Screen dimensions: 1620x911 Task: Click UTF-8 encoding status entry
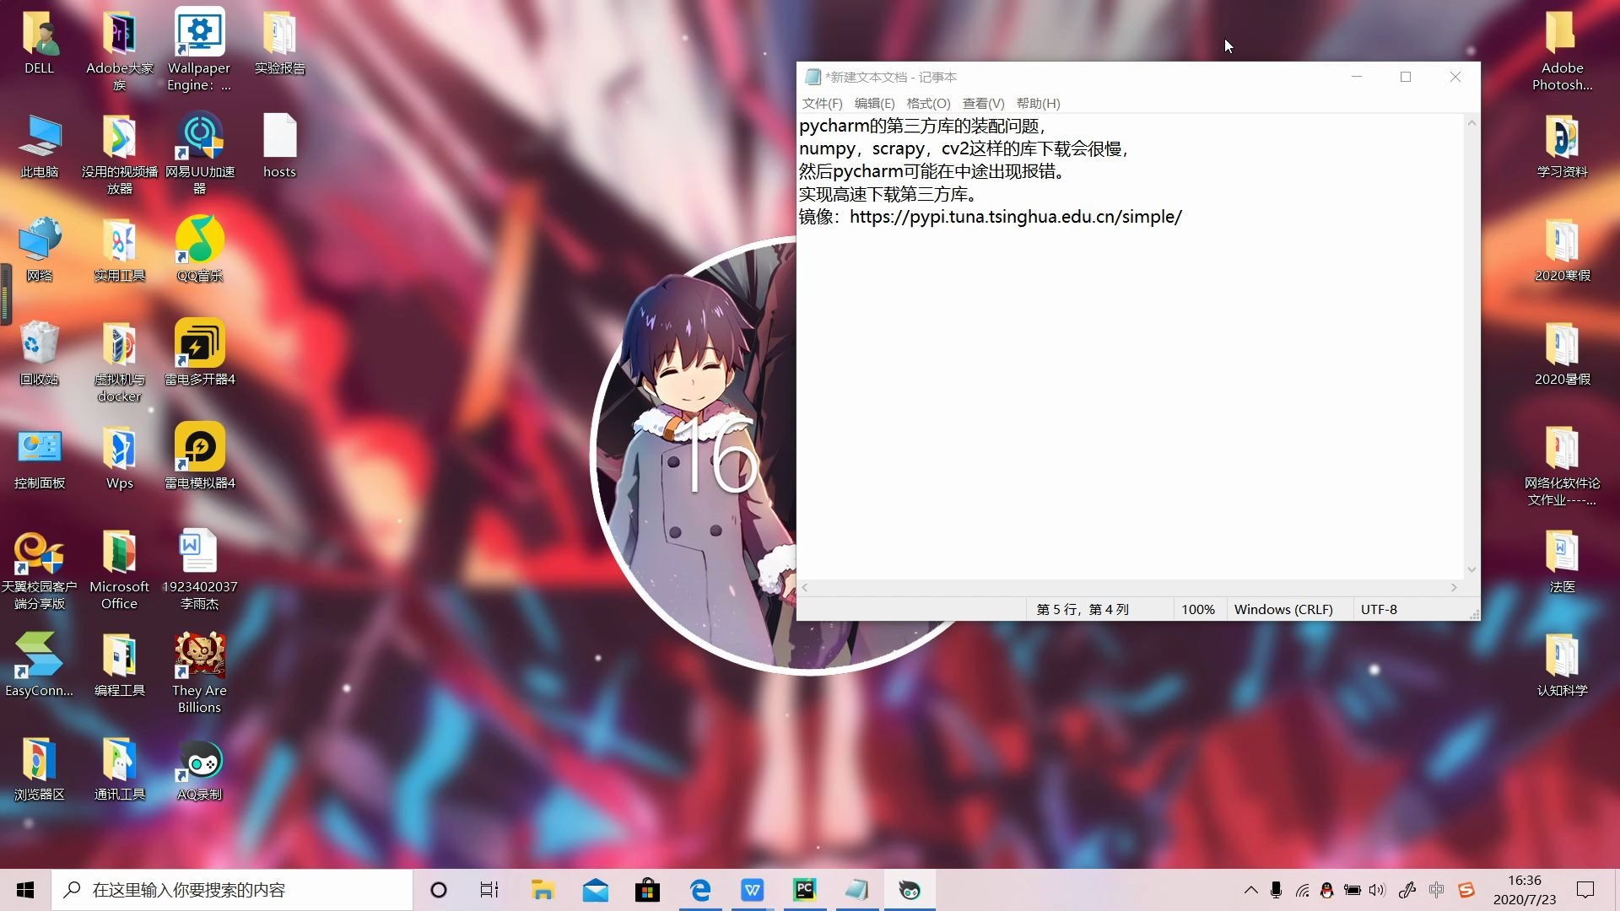pyautogui.click(x=1379, y=609)
